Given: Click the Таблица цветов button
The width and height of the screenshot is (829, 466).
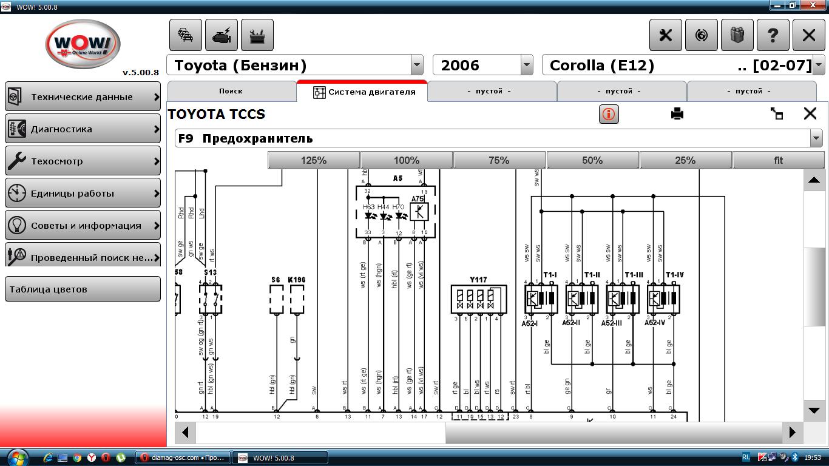Looking at the screenshot, I should 83,289.
